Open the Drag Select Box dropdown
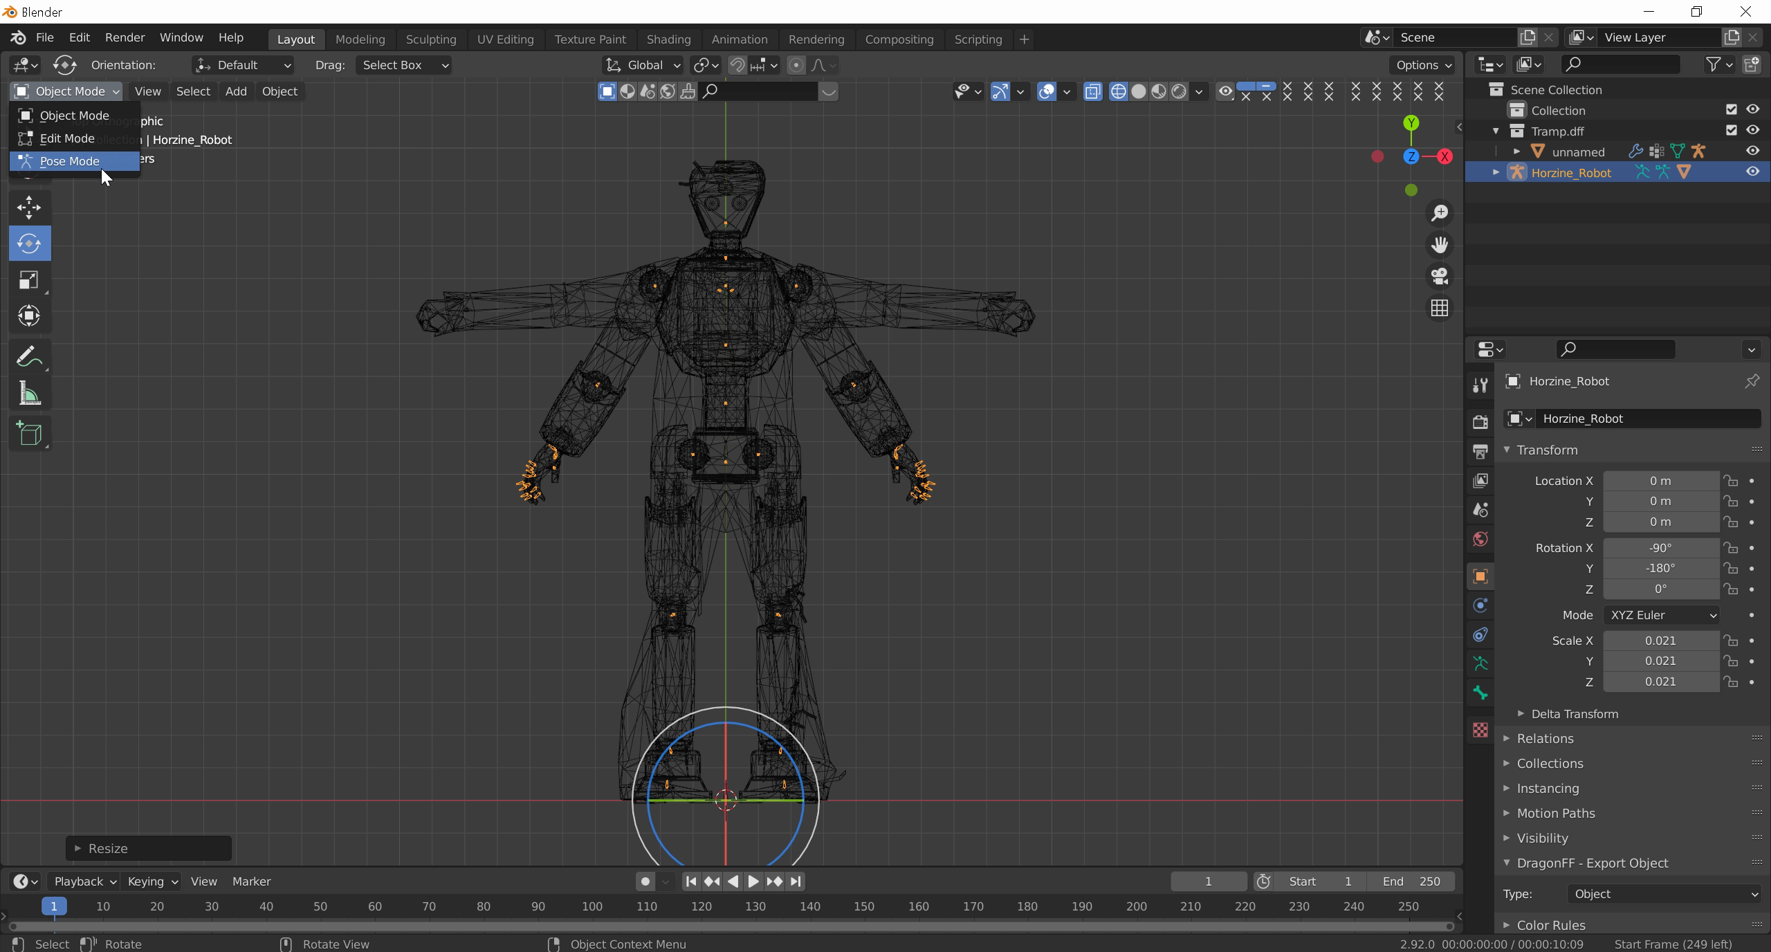The height and width of the screenshot is (952, 1771). (404, 65)
